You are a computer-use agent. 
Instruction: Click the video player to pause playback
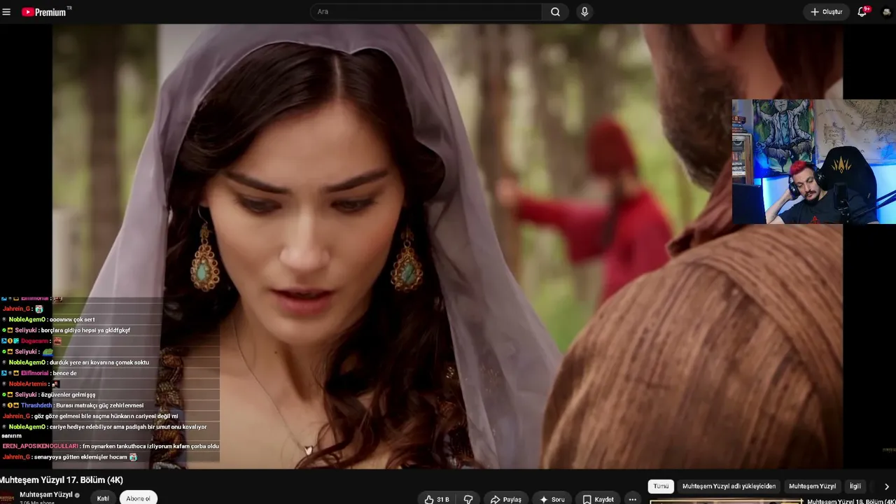coord(448,246)
